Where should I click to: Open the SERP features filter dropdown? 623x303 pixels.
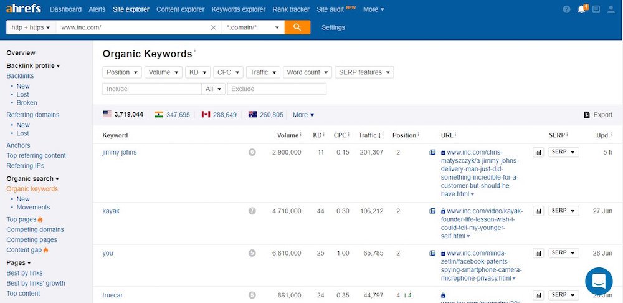point(364,72)
